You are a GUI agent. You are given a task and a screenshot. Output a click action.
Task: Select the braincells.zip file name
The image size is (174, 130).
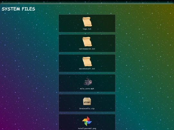(x=87, y=108)
